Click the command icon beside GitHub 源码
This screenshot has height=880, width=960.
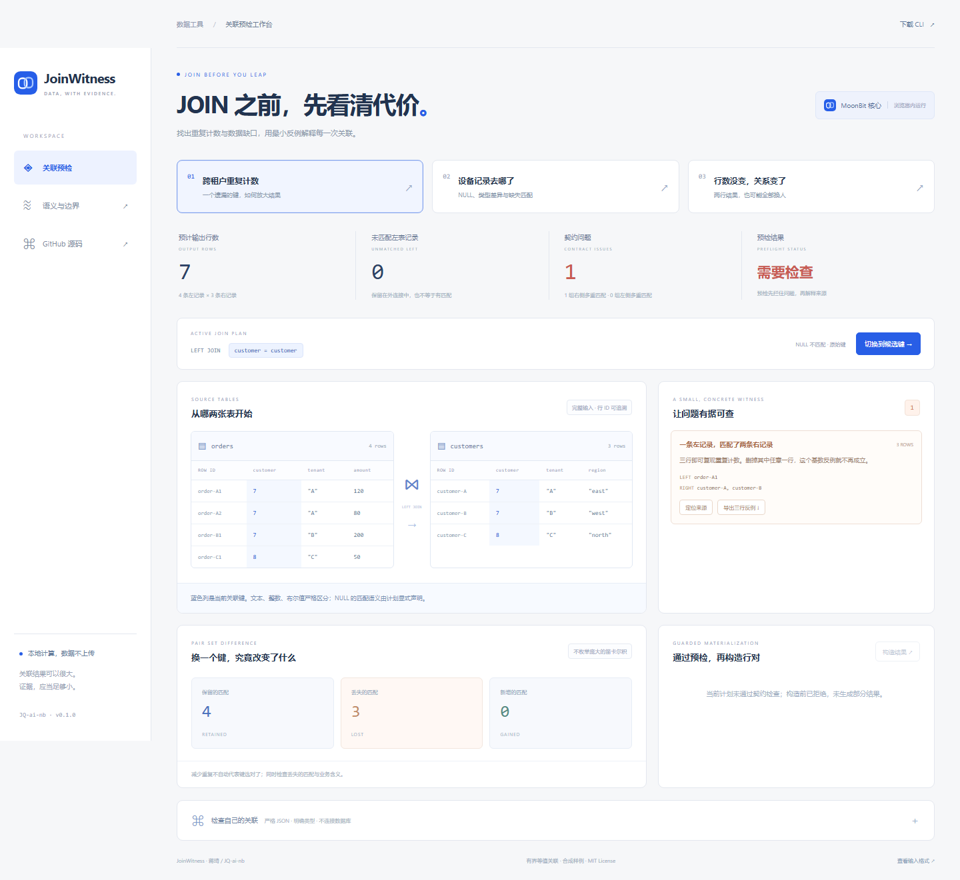[29, 244]
